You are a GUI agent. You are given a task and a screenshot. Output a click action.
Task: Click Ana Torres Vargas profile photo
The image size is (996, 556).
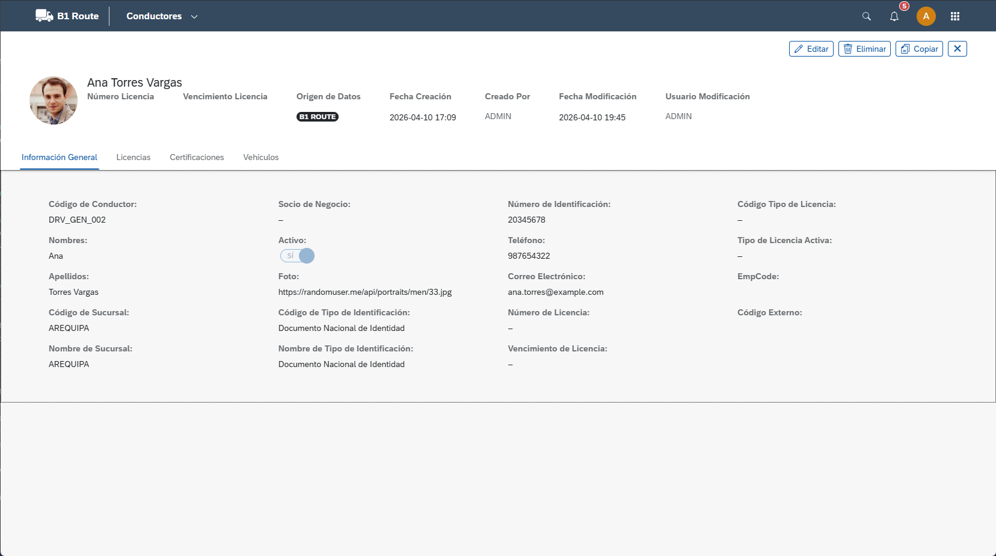click(54, 100)
